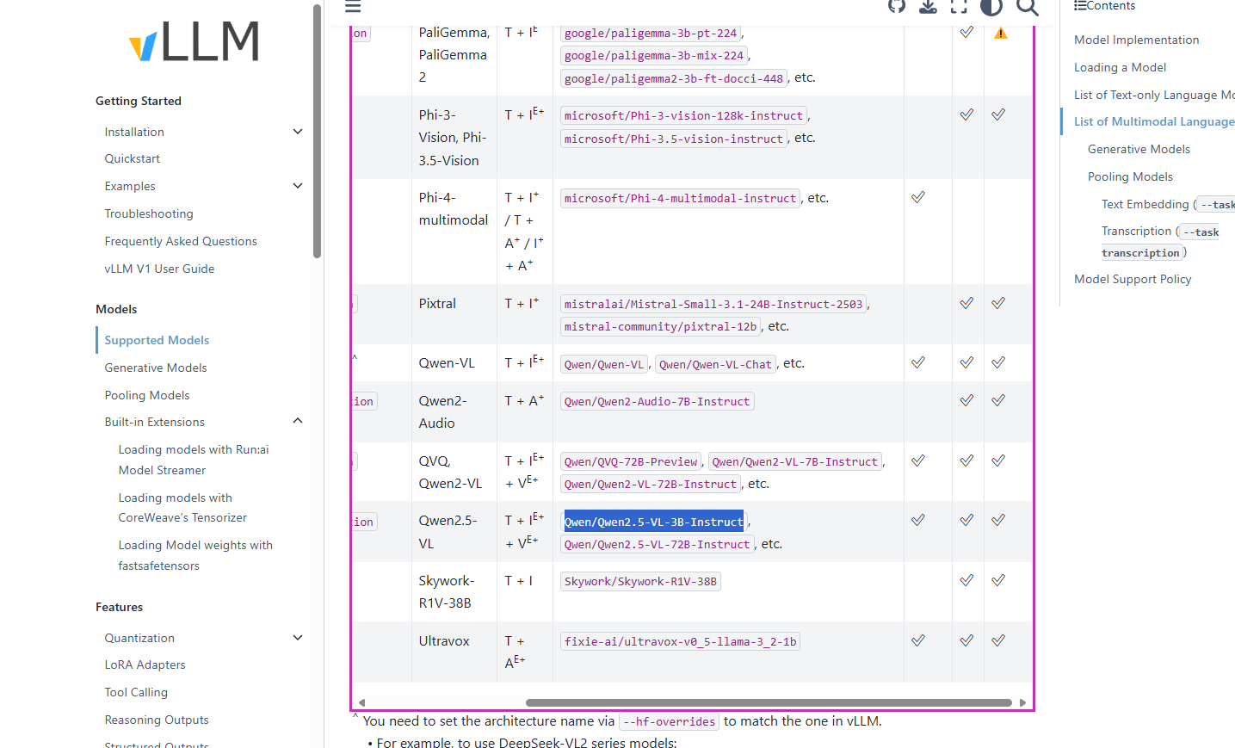The height and width of the screenshot is (748, 1235).
Task: Open the LoRA Adapters page
Action: 145,665
